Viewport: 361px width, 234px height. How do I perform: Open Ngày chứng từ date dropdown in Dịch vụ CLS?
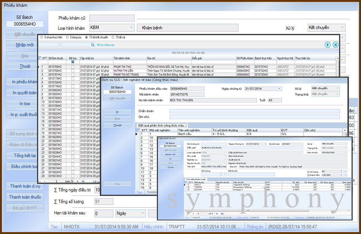[279, 89]
